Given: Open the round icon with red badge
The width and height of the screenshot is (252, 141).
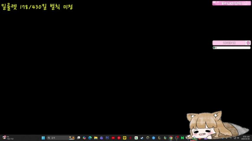Looking at the screenshot, I should click(x=177, y=138).
